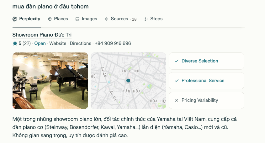
Task: Open the Sources tab label
Action: [119, 19]
